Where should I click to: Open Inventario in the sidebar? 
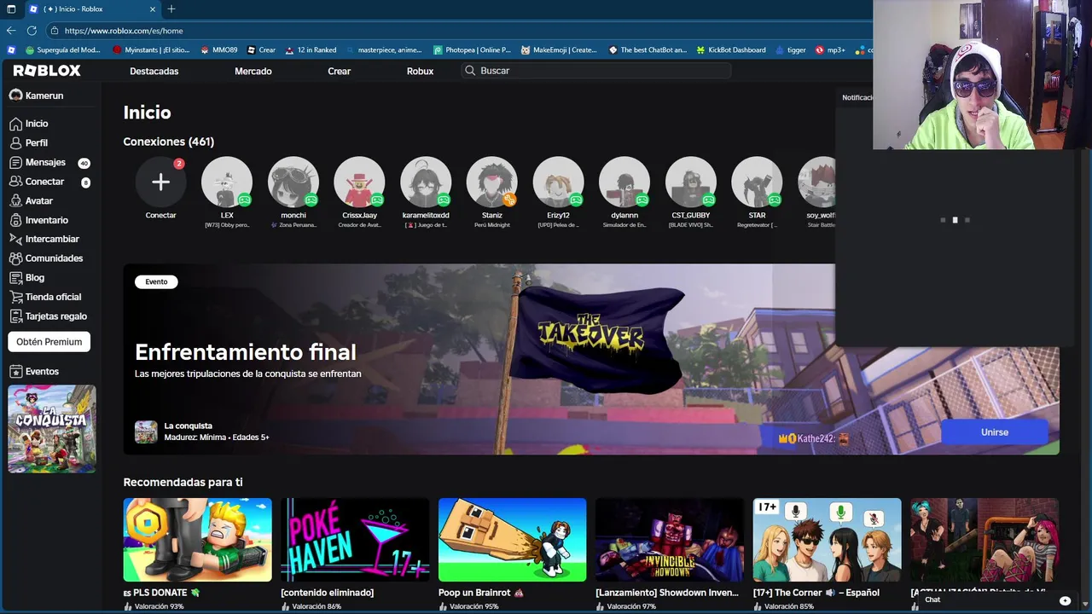click(x=39, y=220)
